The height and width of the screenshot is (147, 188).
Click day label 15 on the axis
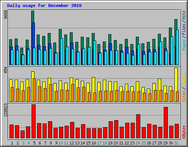click(x=88, y=143)
